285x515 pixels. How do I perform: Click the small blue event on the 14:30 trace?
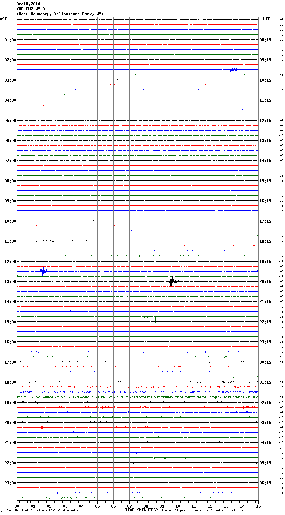[72, 312]
